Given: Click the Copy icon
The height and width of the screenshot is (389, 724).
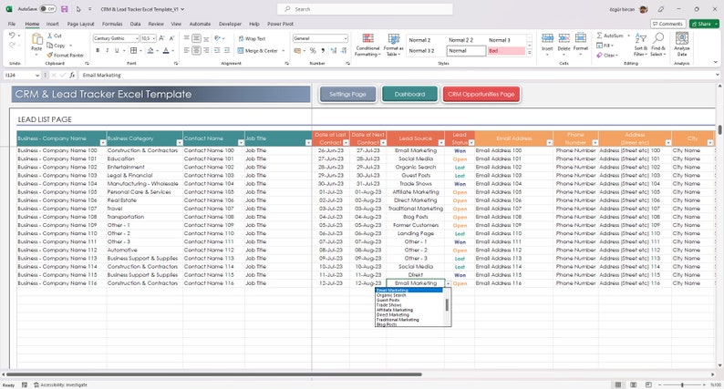Looking at the screenshot, I should click(x=49, y=46).
